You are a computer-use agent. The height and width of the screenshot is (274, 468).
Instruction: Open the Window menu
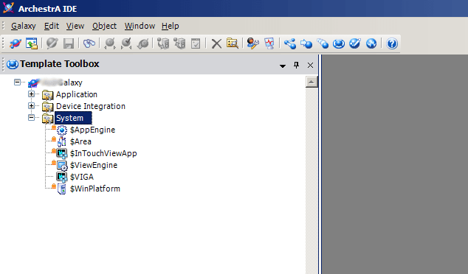tap(140, 27)
